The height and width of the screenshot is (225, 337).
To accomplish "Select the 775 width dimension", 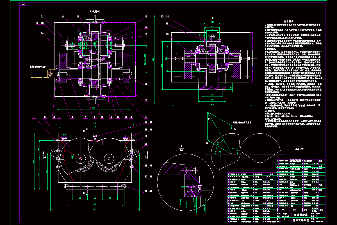I will pyautogui.click(x=94, y=108).
